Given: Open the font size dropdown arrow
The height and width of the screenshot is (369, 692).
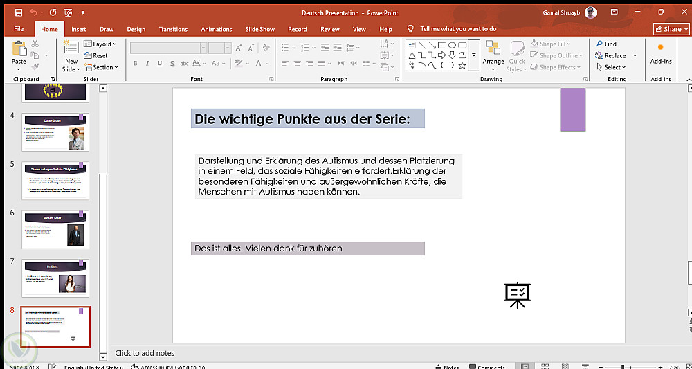Looking at the screenshot, I should 228,48.
